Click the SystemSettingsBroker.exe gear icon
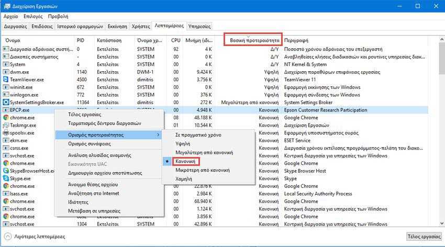The width and height of the screenshot is (445, 247). point(6,103)
